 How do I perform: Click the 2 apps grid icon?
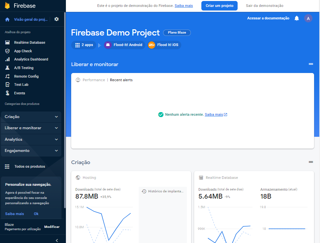point(77,45)
